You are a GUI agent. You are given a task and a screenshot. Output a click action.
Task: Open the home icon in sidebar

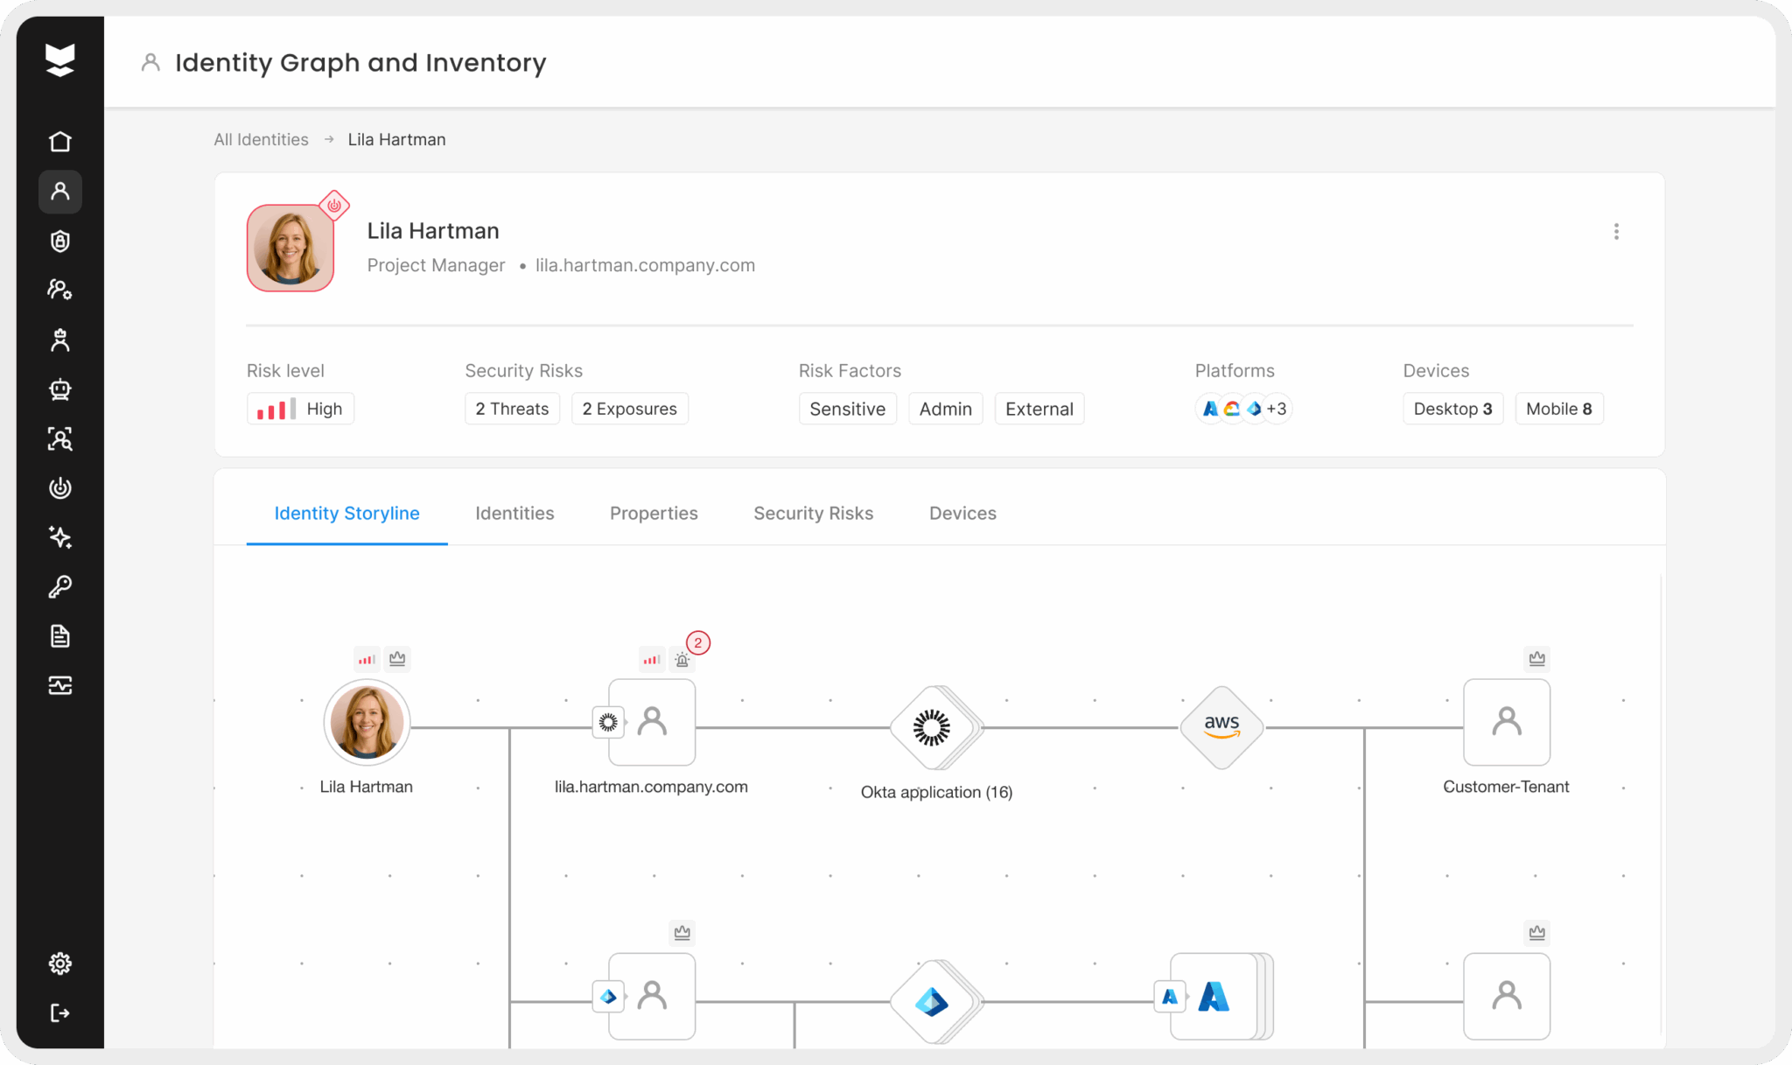click(x=59, y=142)
